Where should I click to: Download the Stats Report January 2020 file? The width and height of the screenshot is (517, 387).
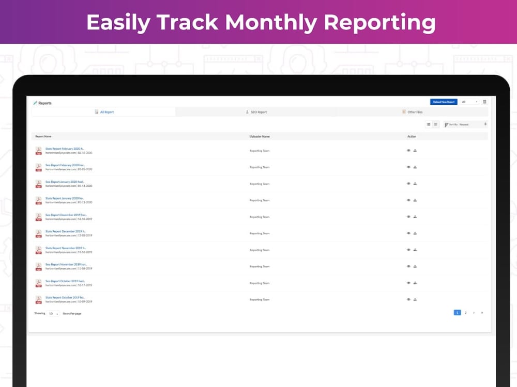coord(415,200)
